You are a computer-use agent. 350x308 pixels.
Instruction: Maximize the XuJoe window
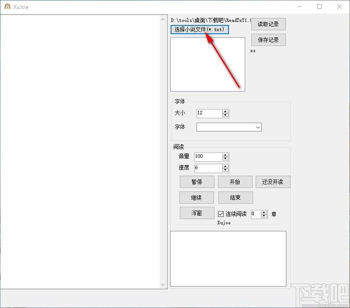[x=319, y=7]
